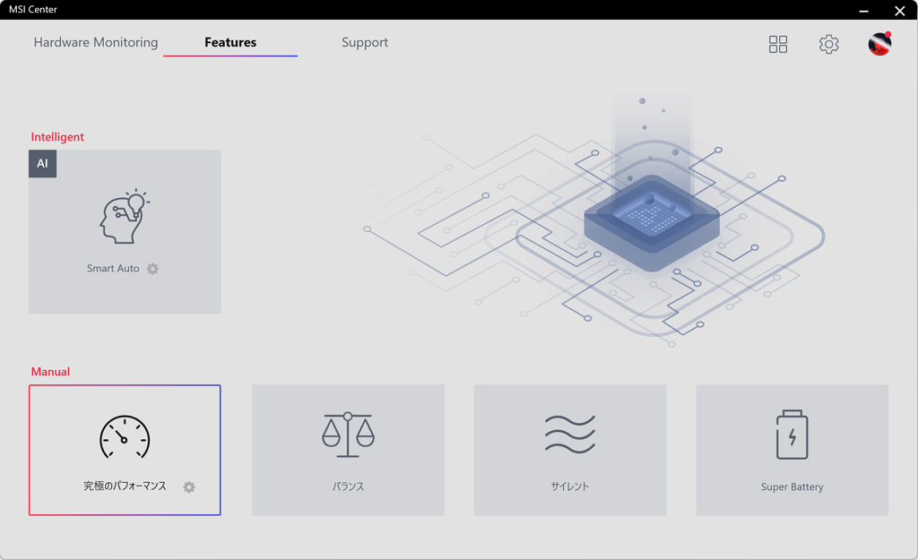The width and height of the screenshot is (918, 560).
Task: Open the user profile avatar
Action: pyautogui.click(x=879, y=44)
